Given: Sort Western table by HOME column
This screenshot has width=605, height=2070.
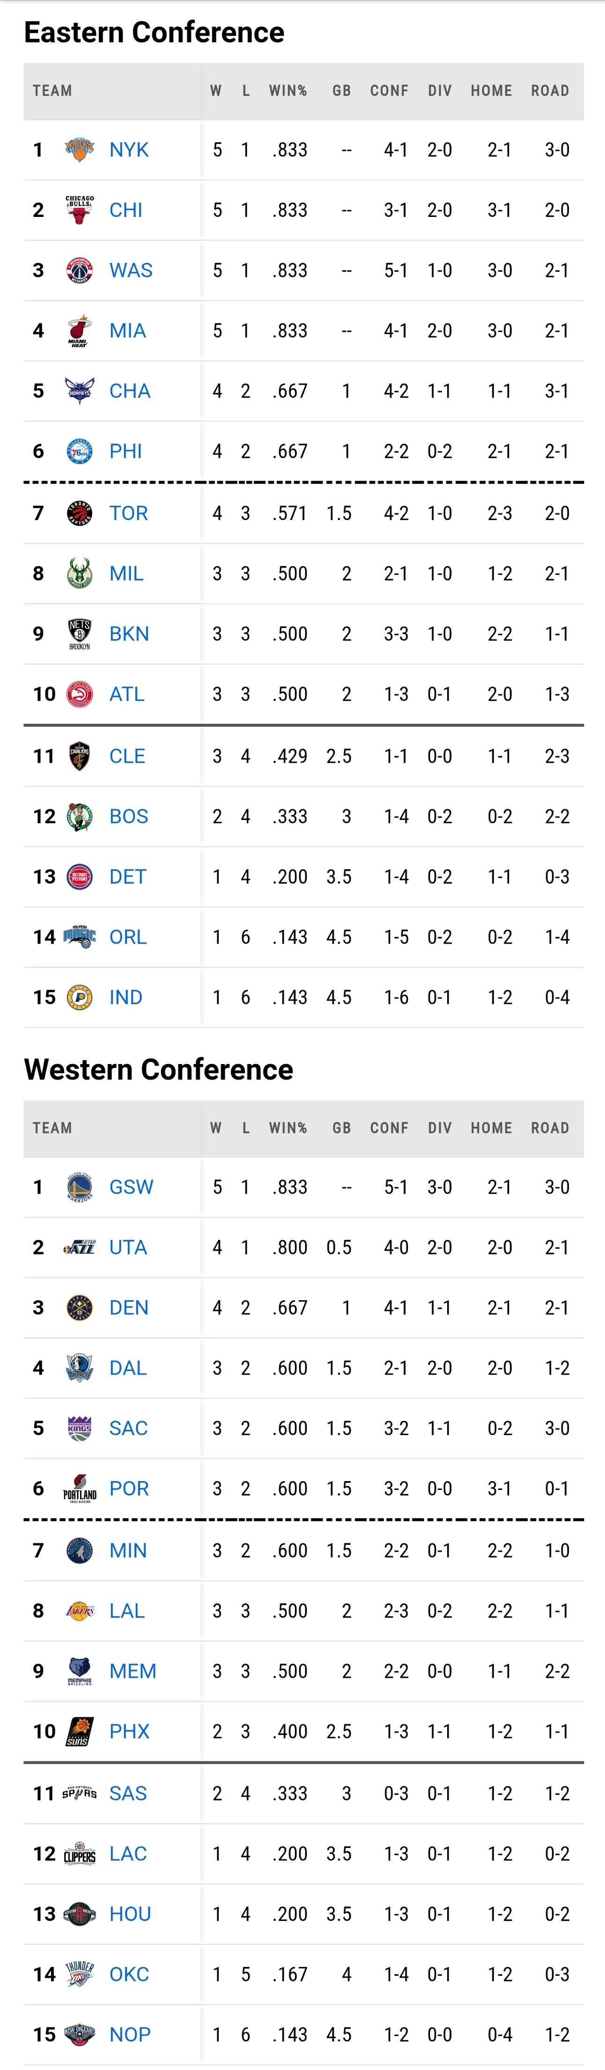Looking at the screenshot, I should point(491,1127).
